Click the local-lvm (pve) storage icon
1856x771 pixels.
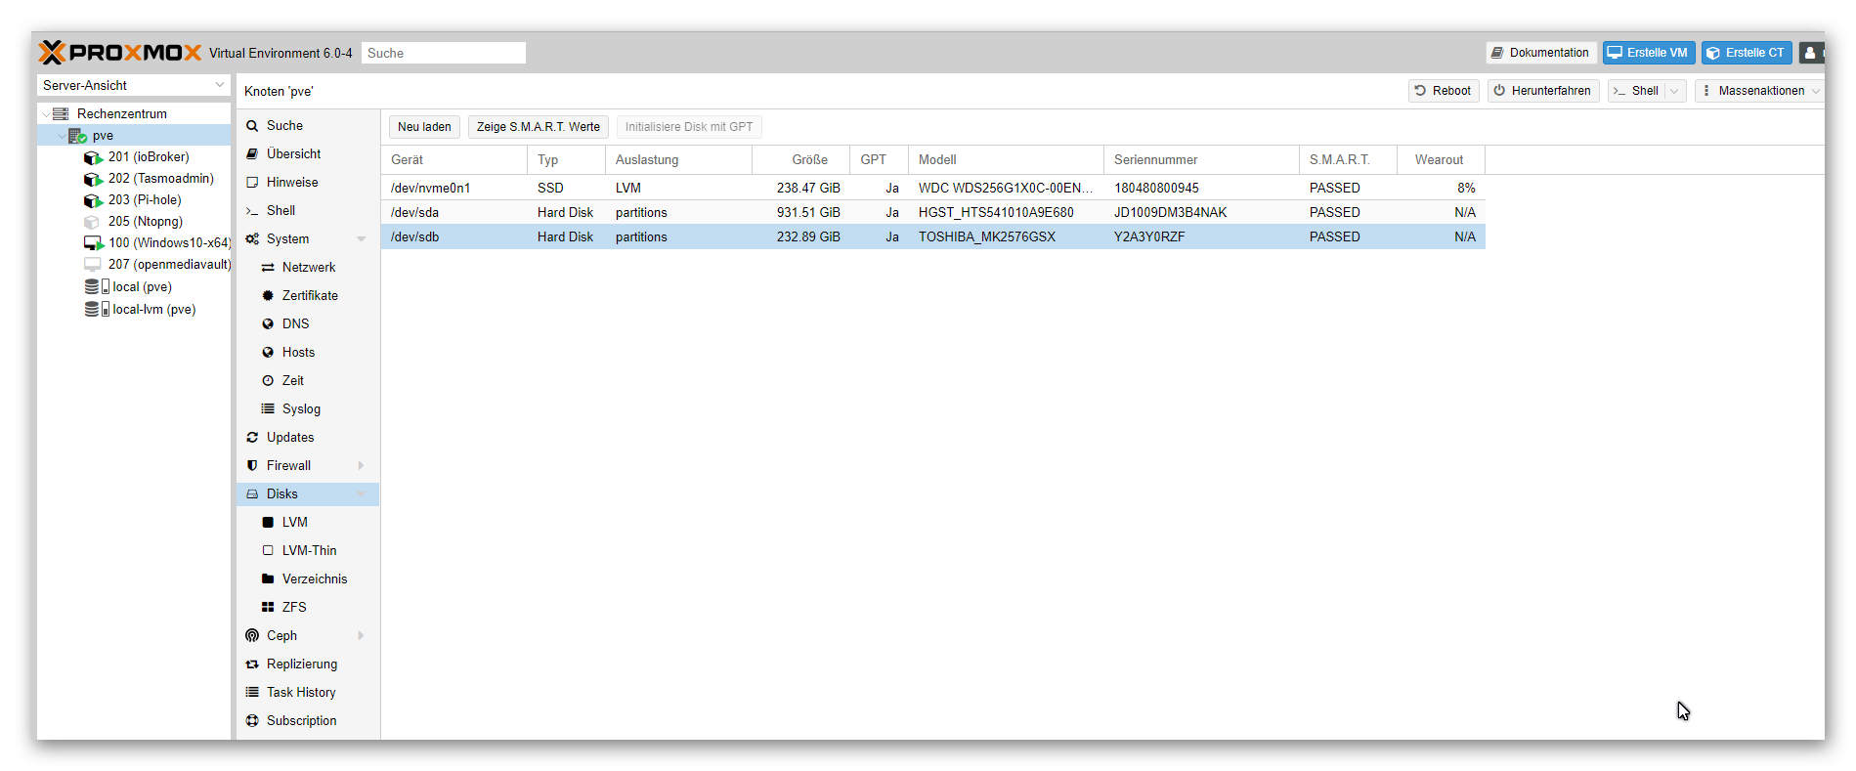[96, 309]
